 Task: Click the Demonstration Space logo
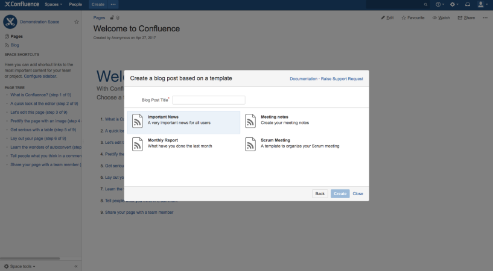click(10, 22)
